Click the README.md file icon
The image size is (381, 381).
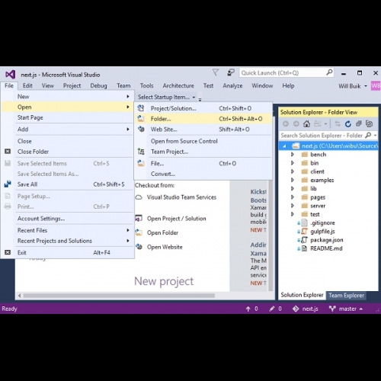(304, 248)
